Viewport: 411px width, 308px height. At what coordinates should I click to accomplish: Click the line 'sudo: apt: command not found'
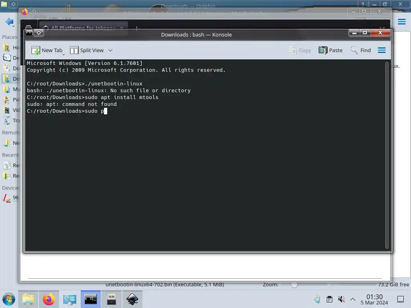[72, 104]
